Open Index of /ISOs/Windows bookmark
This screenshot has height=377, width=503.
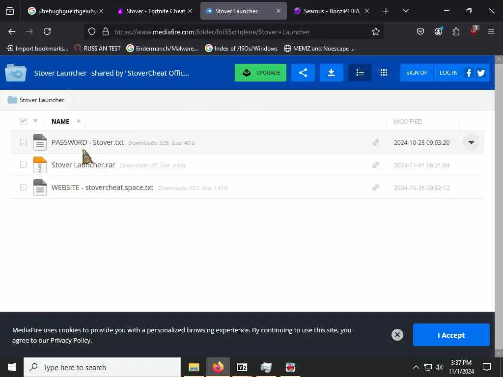[241, 49]
